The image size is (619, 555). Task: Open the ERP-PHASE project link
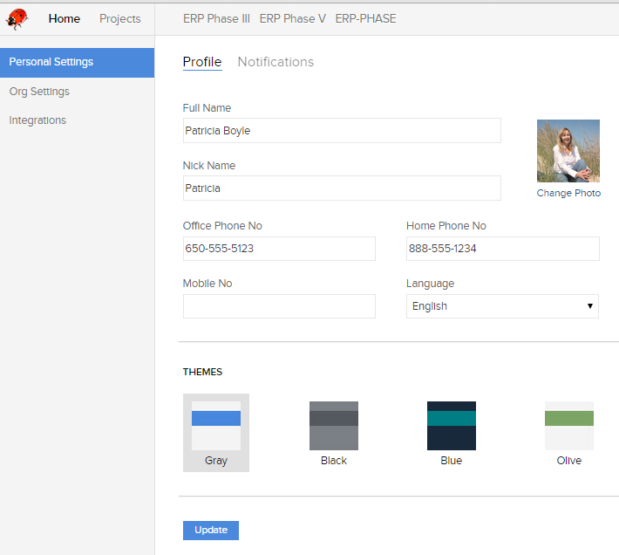tap(365, 18)
